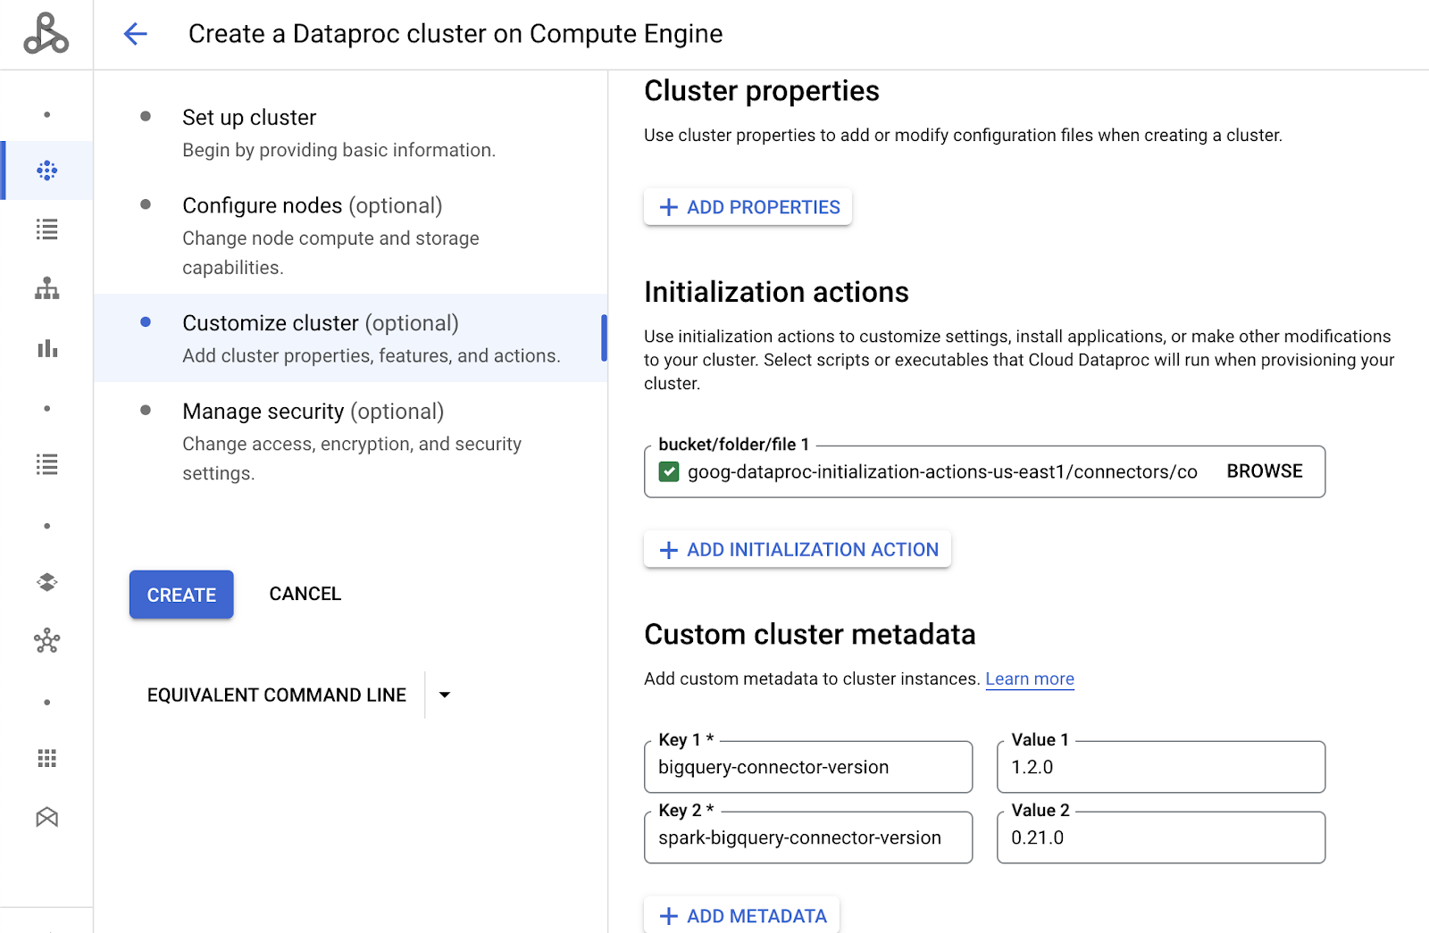This screenshot has width=1429, height=933.
Task: Click the Add Properties button
Action: tap(748, 207)
